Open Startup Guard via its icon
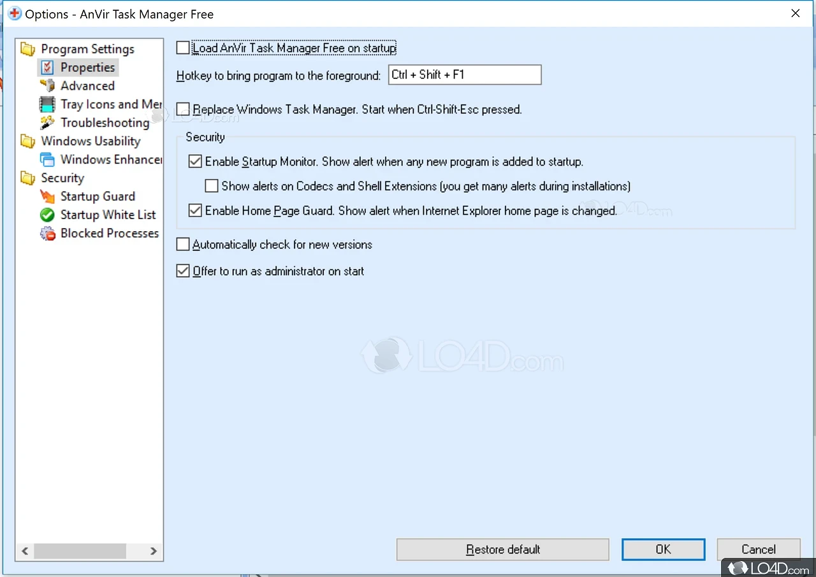This screenshot has width=816, height=577. tap(47, 196)
